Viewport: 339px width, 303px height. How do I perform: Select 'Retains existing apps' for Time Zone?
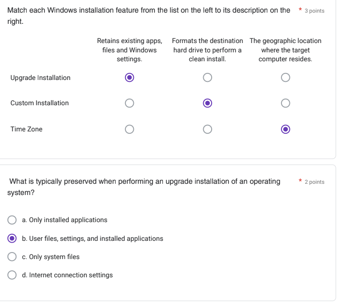[129, 129]
